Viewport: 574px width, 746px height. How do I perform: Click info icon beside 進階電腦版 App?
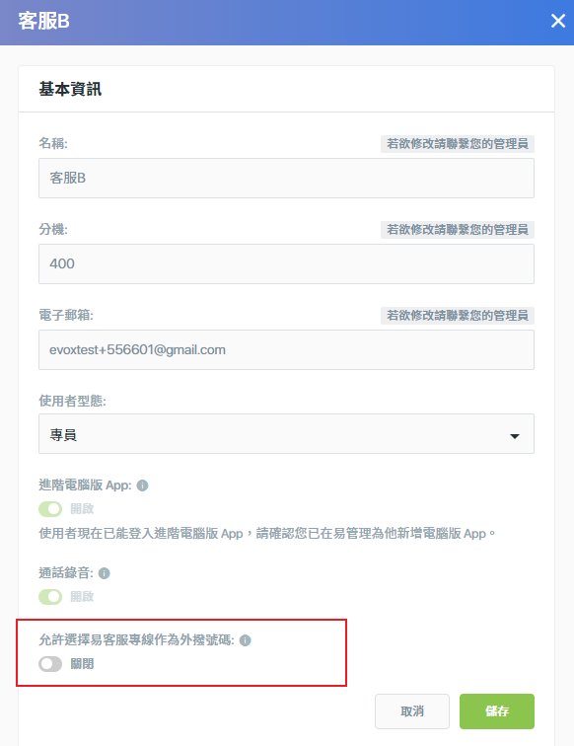142,485
